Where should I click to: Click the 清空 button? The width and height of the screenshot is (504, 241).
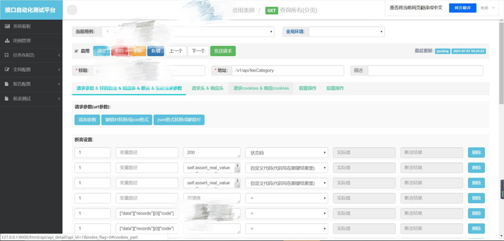point(101,51)
